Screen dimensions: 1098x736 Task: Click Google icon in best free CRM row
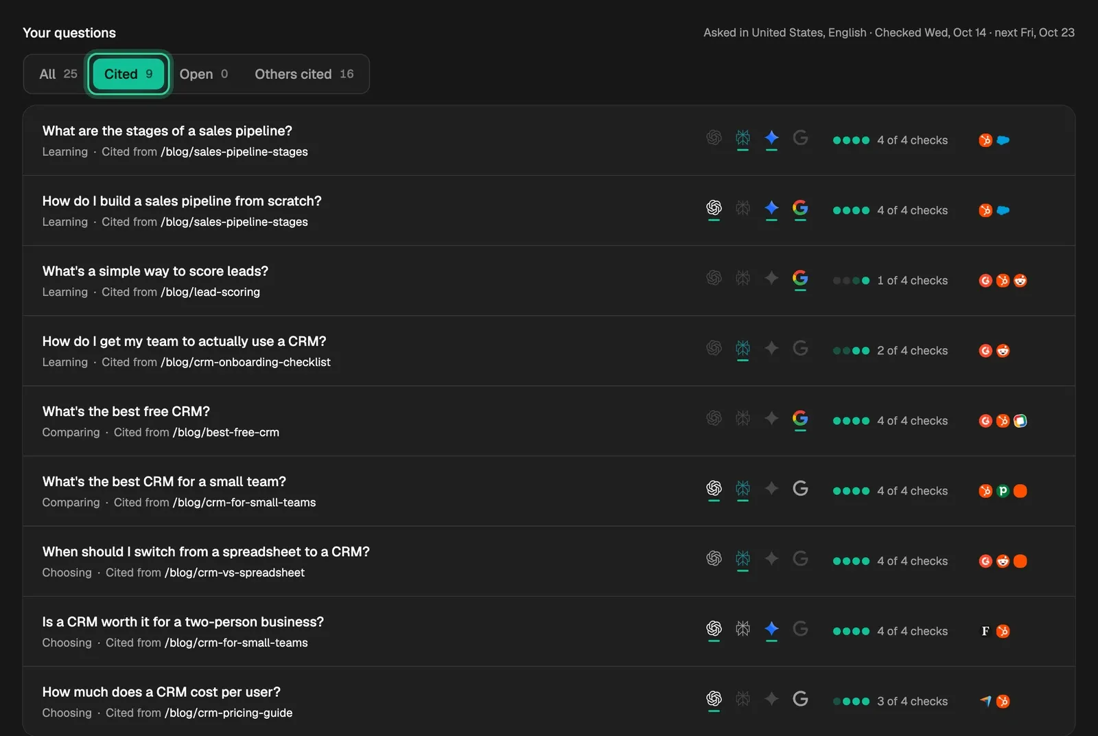[x=800, y=418]
